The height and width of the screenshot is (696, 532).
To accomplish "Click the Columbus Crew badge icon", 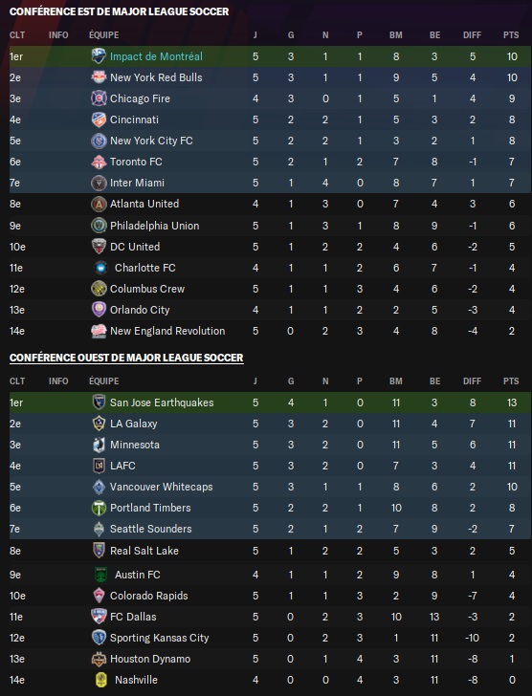I will click(x=99, y=289).
